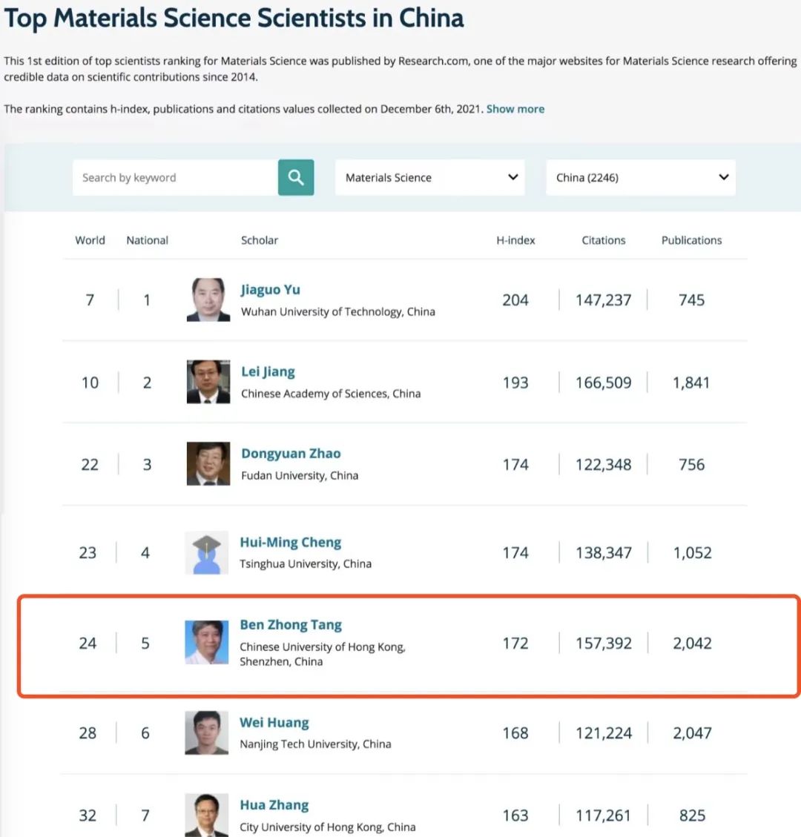Open the Materials Science discipline dropdown

coord(429,178)
